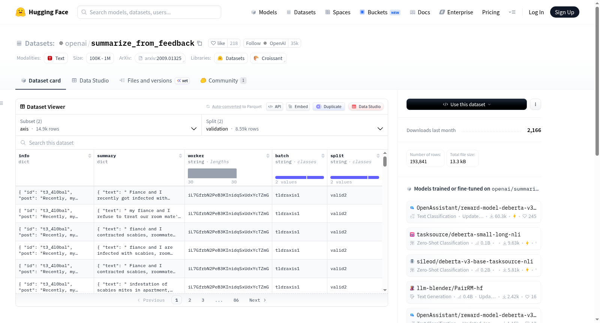Switch to the Dataset card tab
Screen dimensions: 600x323
[x=41, y=81]
